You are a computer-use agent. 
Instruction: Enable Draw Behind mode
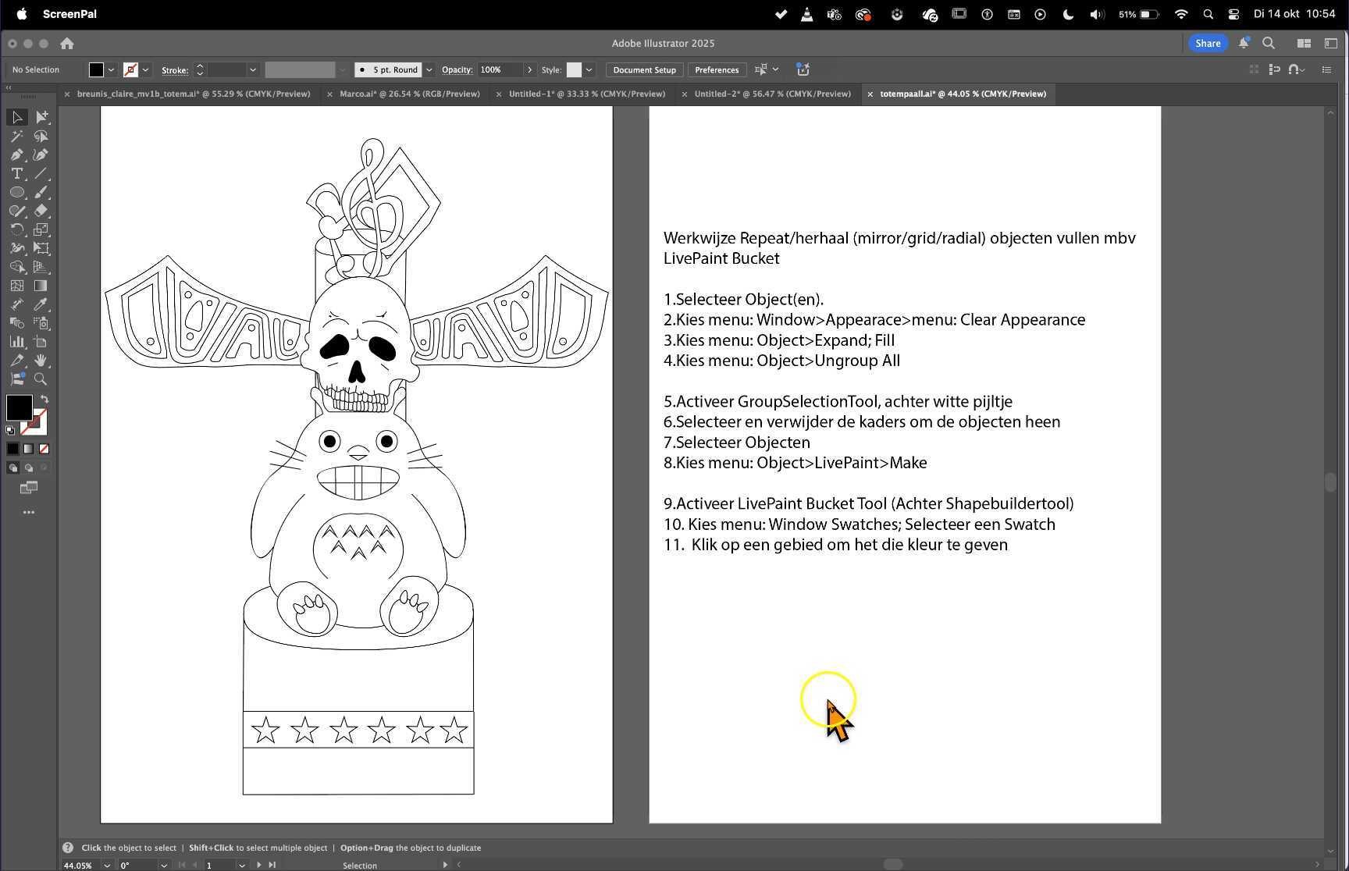point(29,468)
